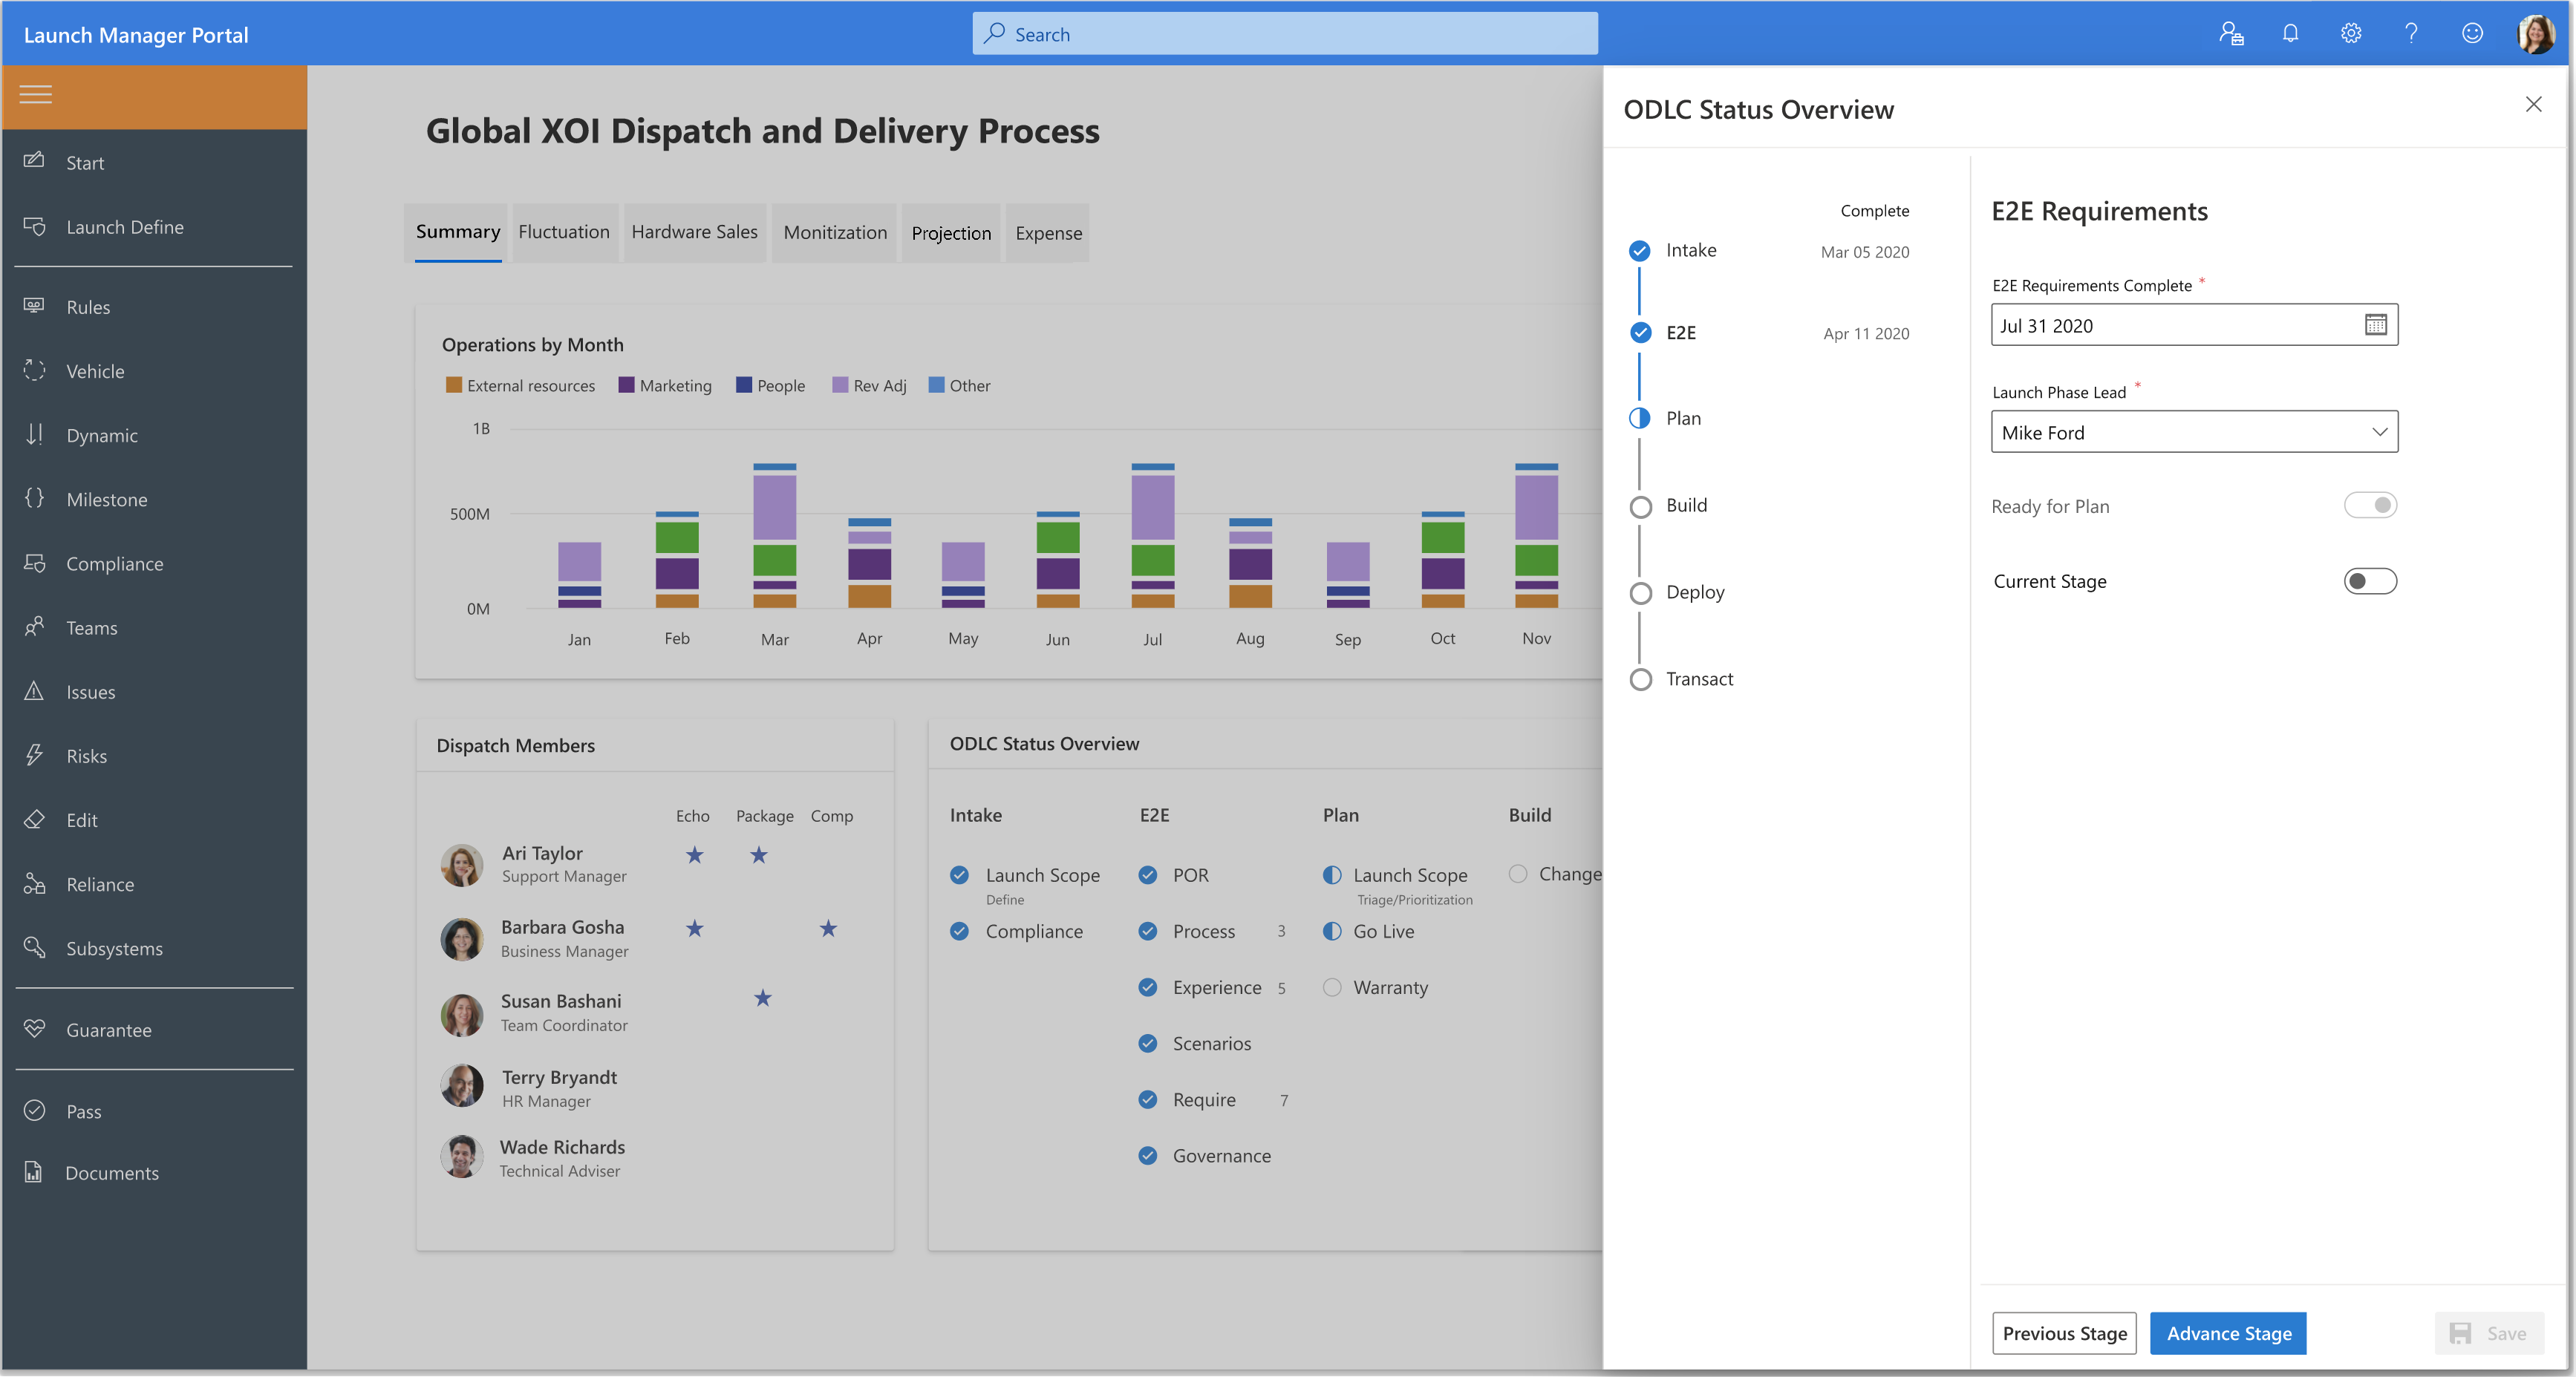Select the Build stage radio in the panel
The width and height of the screenshot is (2576, 1377).
(1640, 506)
